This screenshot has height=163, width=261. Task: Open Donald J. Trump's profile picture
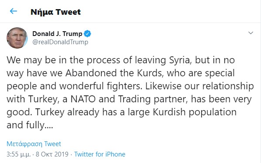(17, 38)
